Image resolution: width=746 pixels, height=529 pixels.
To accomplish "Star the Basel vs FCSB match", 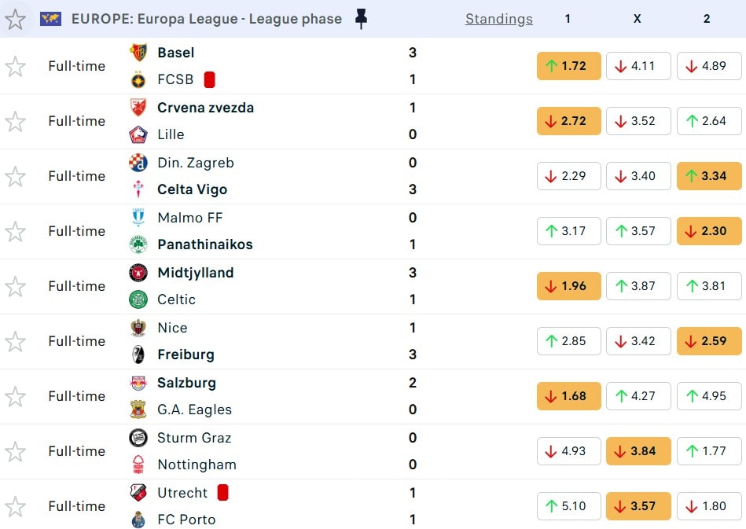I will pyautogui.click(x=16, y=67).
